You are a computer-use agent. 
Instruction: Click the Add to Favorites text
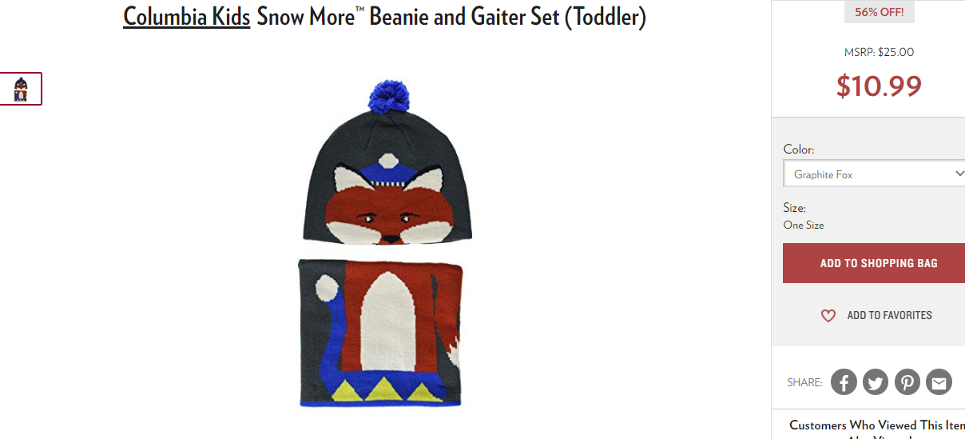point(889,316)
